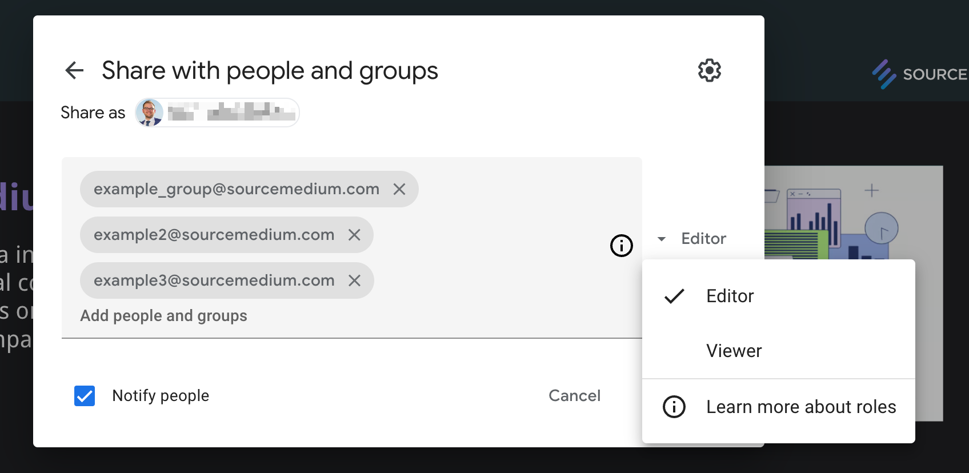The image size is (969, 473).
Task: Open sharing settings gear icon
Action: 709,70
